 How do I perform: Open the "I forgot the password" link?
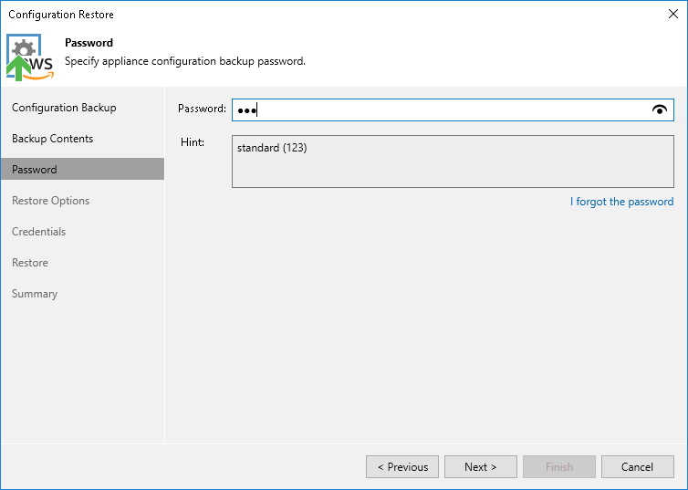click(621, 202)
